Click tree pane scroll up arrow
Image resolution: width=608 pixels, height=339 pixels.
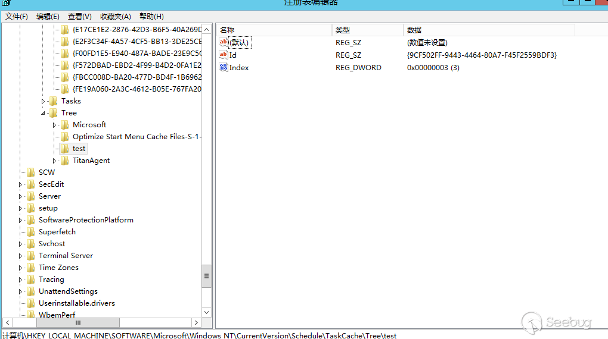coord(207,29)
